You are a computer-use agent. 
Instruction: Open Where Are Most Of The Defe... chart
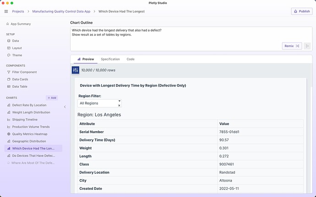tap(33, 163)
